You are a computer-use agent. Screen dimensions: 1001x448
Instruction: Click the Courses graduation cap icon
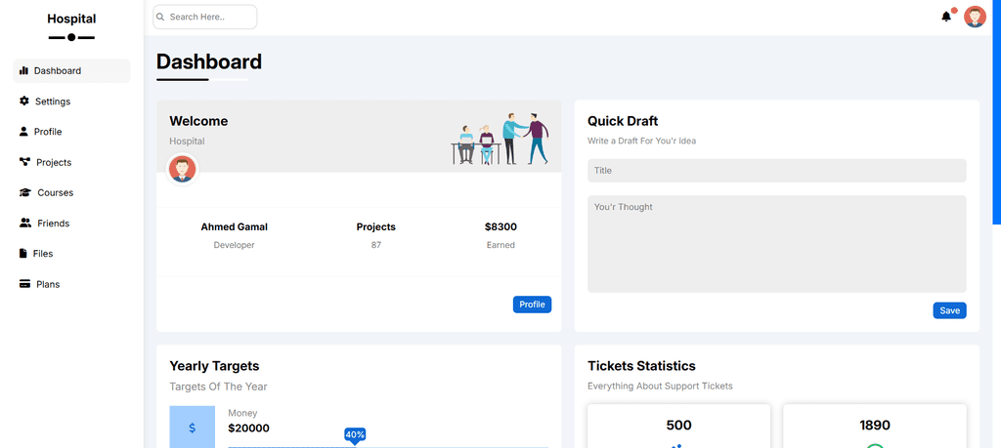[25, 192]
